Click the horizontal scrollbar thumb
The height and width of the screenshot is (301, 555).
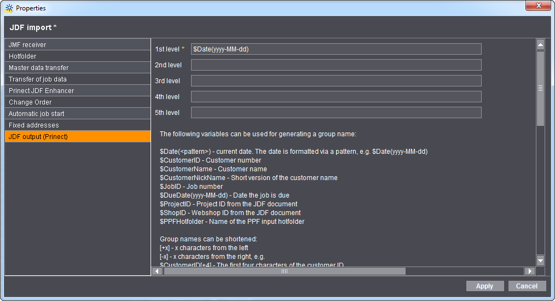[284, 271]
